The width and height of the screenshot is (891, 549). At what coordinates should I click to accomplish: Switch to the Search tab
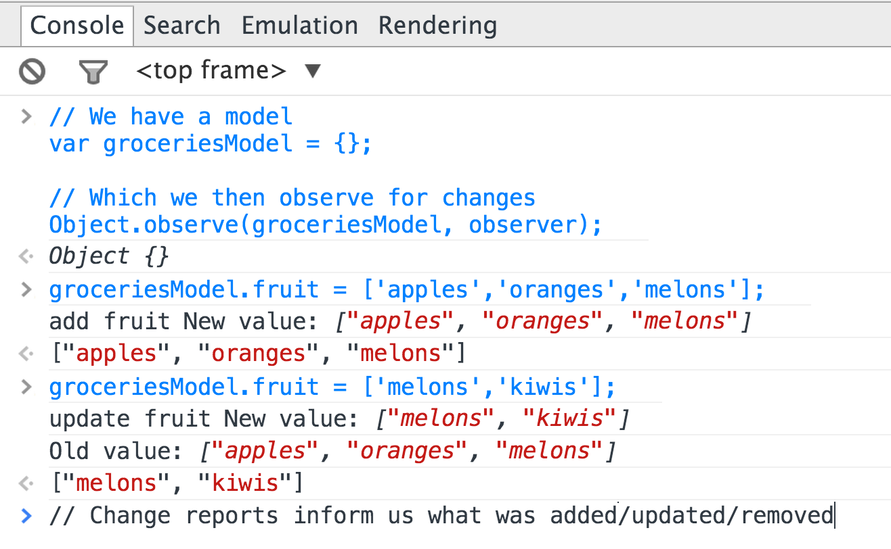coord(182,26)
